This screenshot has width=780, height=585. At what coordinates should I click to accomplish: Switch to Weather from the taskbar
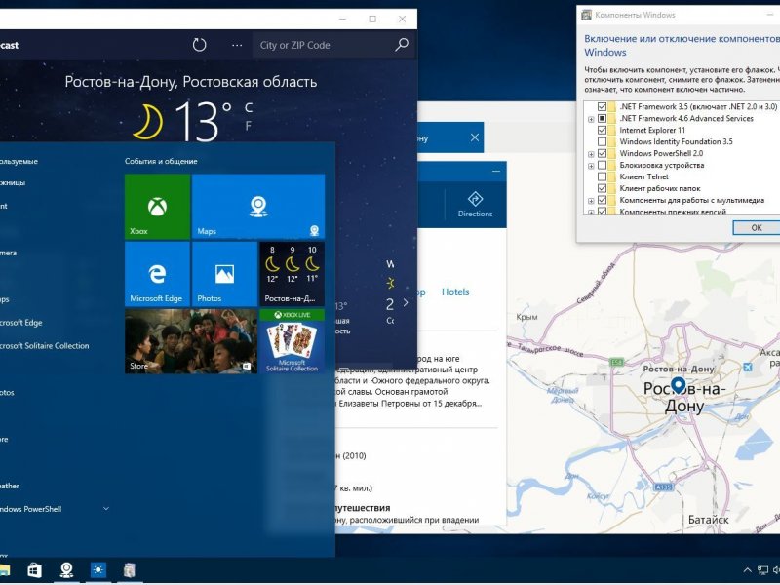(98, 570)
